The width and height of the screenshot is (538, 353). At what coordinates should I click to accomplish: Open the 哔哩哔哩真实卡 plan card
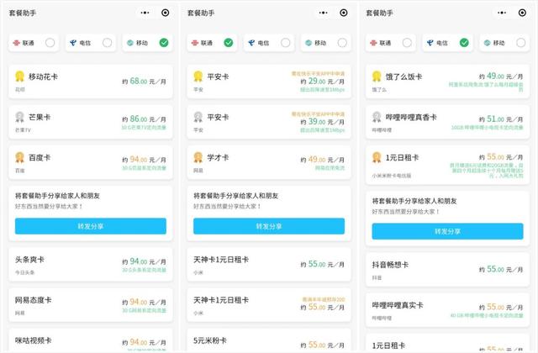447,310
